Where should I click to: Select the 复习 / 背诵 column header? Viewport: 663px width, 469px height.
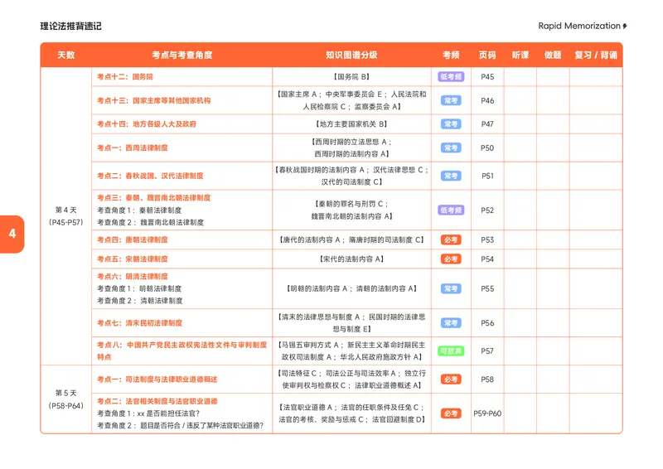[596, 55]
